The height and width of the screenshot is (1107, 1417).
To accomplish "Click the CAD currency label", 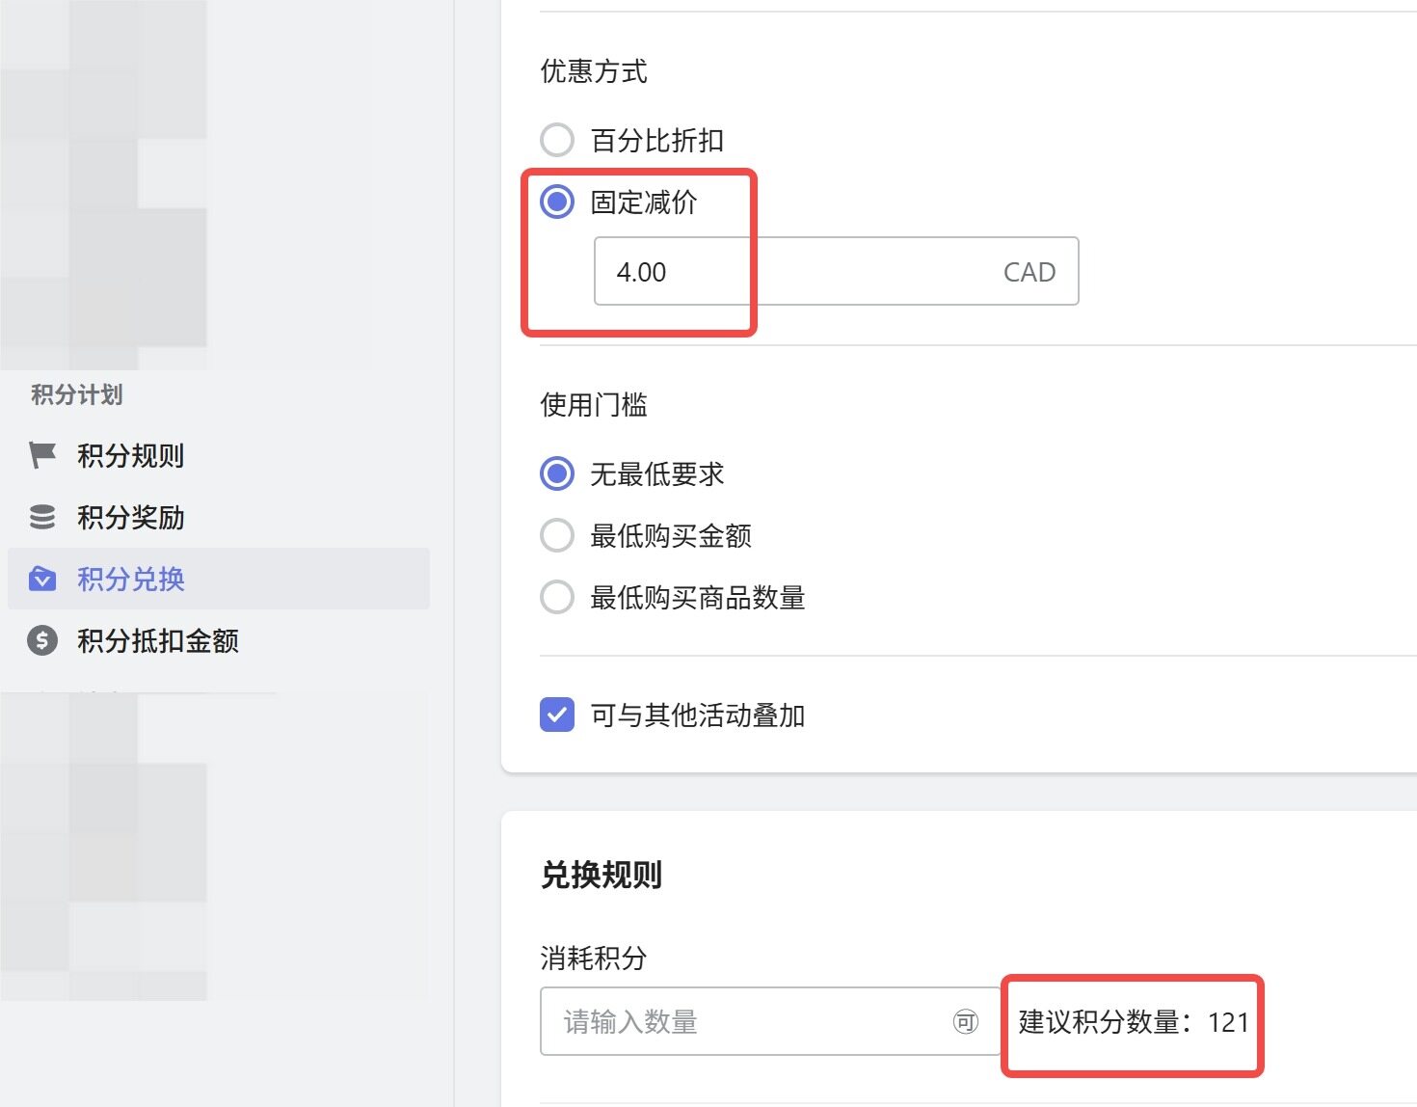I will pos(1029,272).
